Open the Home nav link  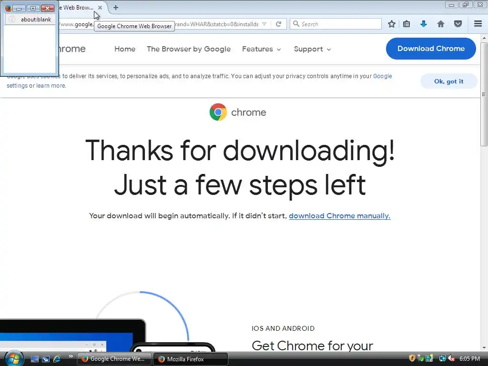coord(125,49)
